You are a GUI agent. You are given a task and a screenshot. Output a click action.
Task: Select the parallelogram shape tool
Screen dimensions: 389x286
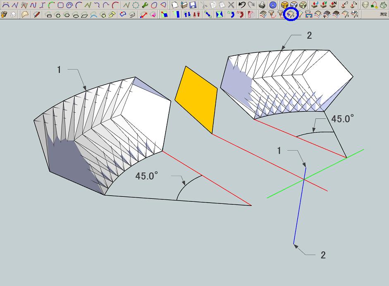85,16
